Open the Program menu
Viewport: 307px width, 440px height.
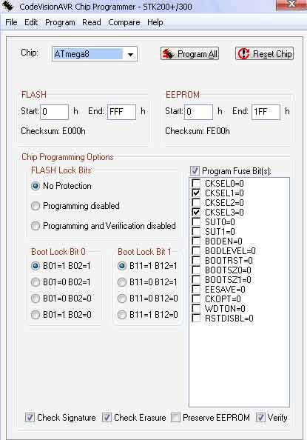coord(60,22)
